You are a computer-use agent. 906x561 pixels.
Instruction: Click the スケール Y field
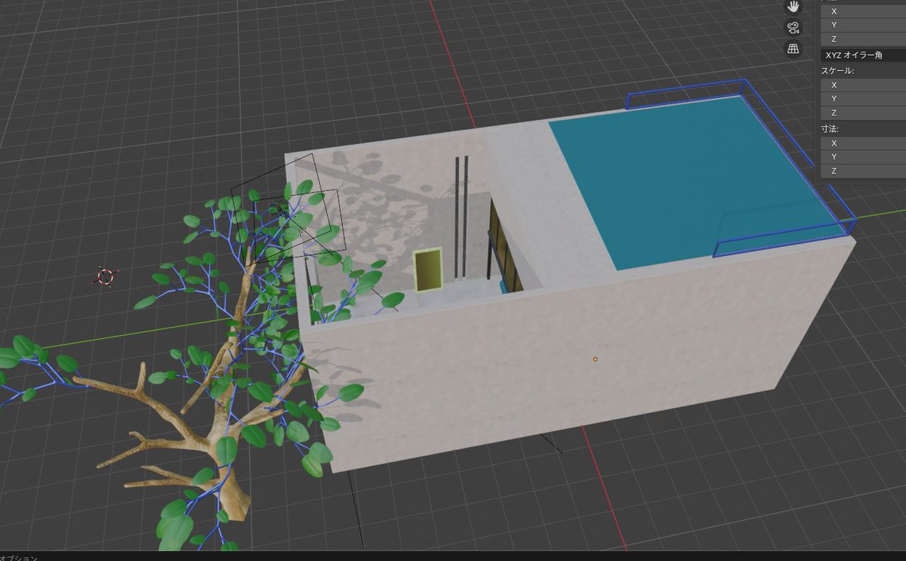click(863, 98)
